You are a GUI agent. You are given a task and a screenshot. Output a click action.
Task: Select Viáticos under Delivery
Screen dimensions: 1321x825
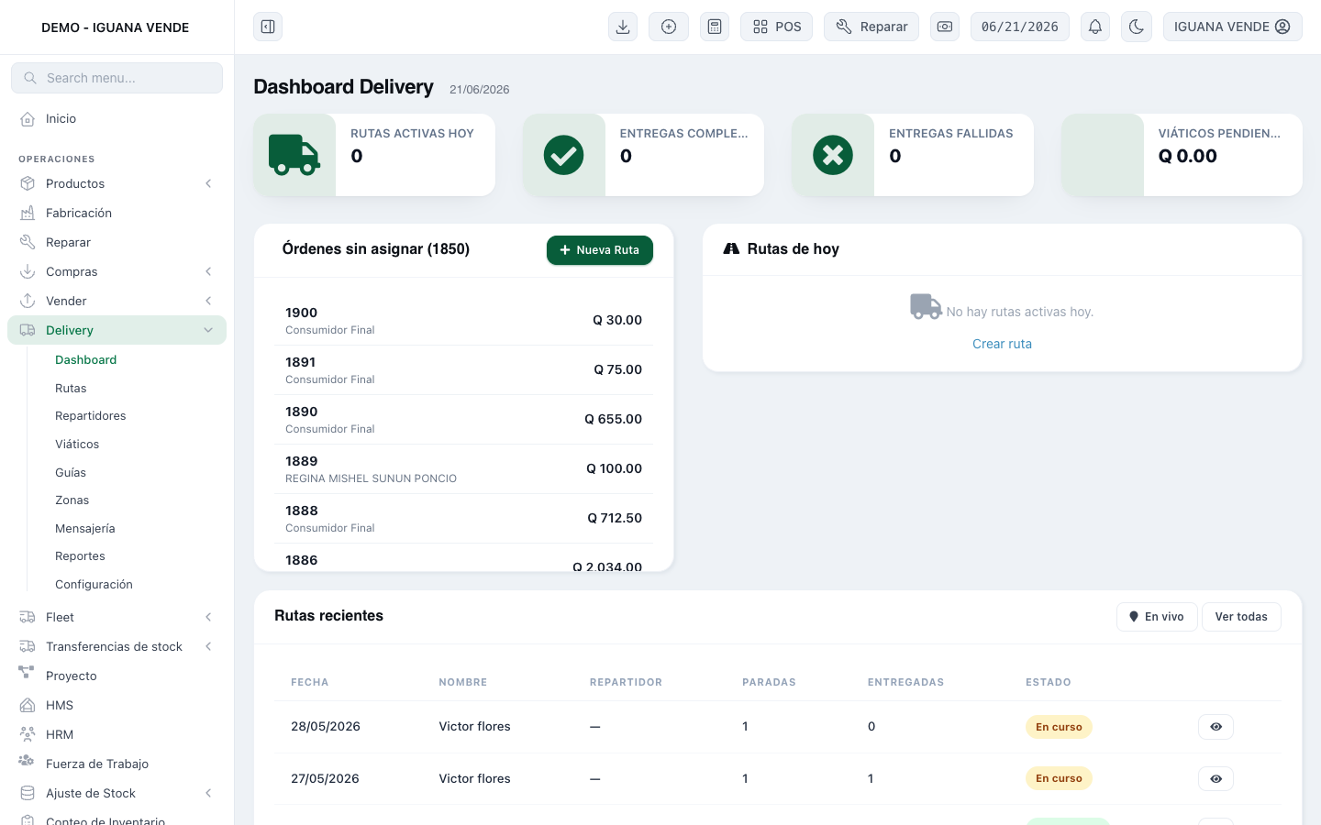(x=77, y=444)
